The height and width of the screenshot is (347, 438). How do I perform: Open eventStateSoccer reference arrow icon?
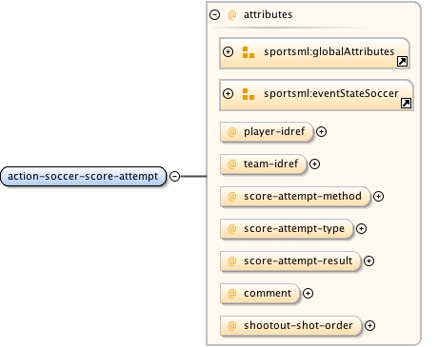(x=406, y=103)
